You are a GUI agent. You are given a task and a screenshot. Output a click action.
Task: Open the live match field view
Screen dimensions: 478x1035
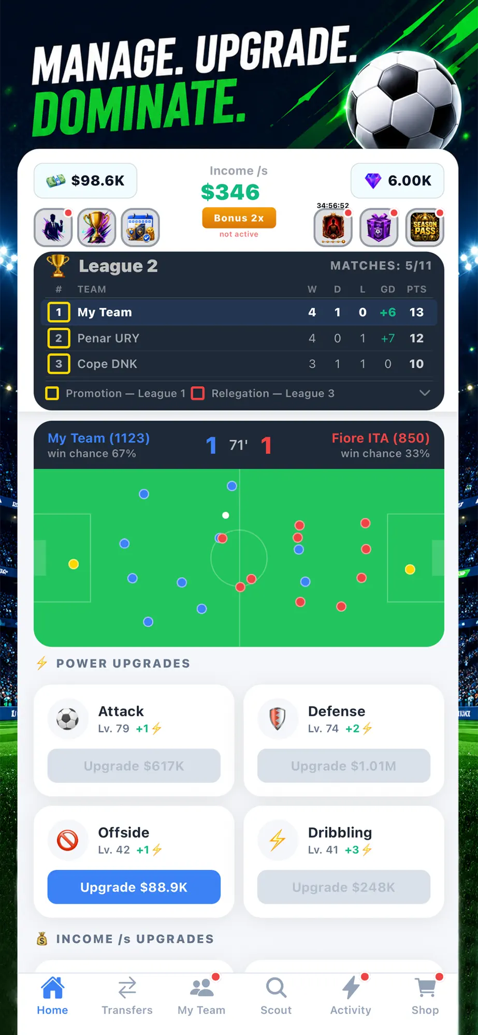click(x=239, y=558)
